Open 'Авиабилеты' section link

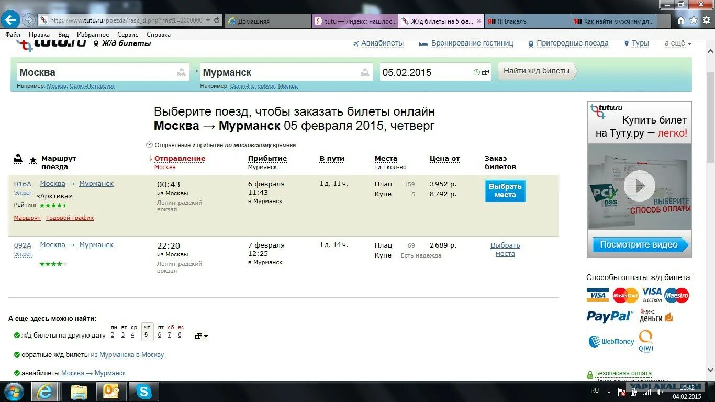(383, 43)
